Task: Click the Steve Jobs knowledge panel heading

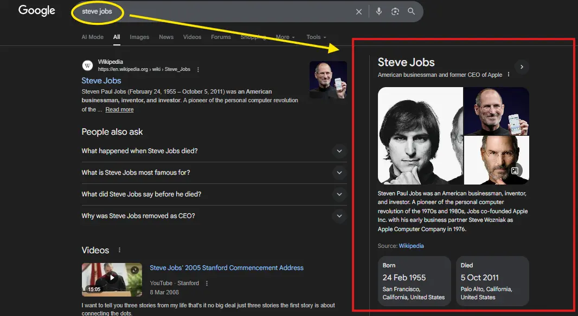Action: pyautogui.click(x=406, y=62)
